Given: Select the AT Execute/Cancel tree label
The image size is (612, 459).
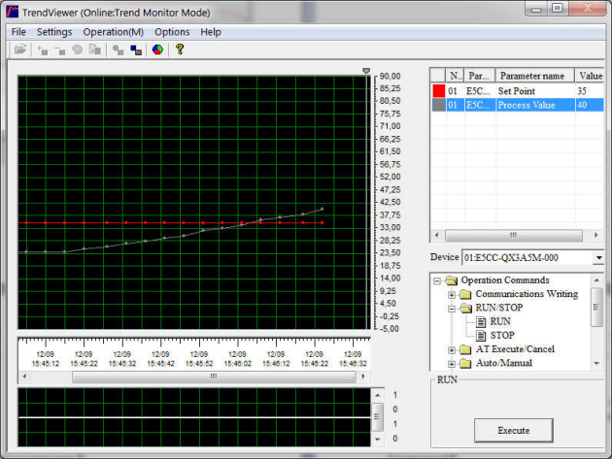Looking at the screenshot, I should [515, 349].
